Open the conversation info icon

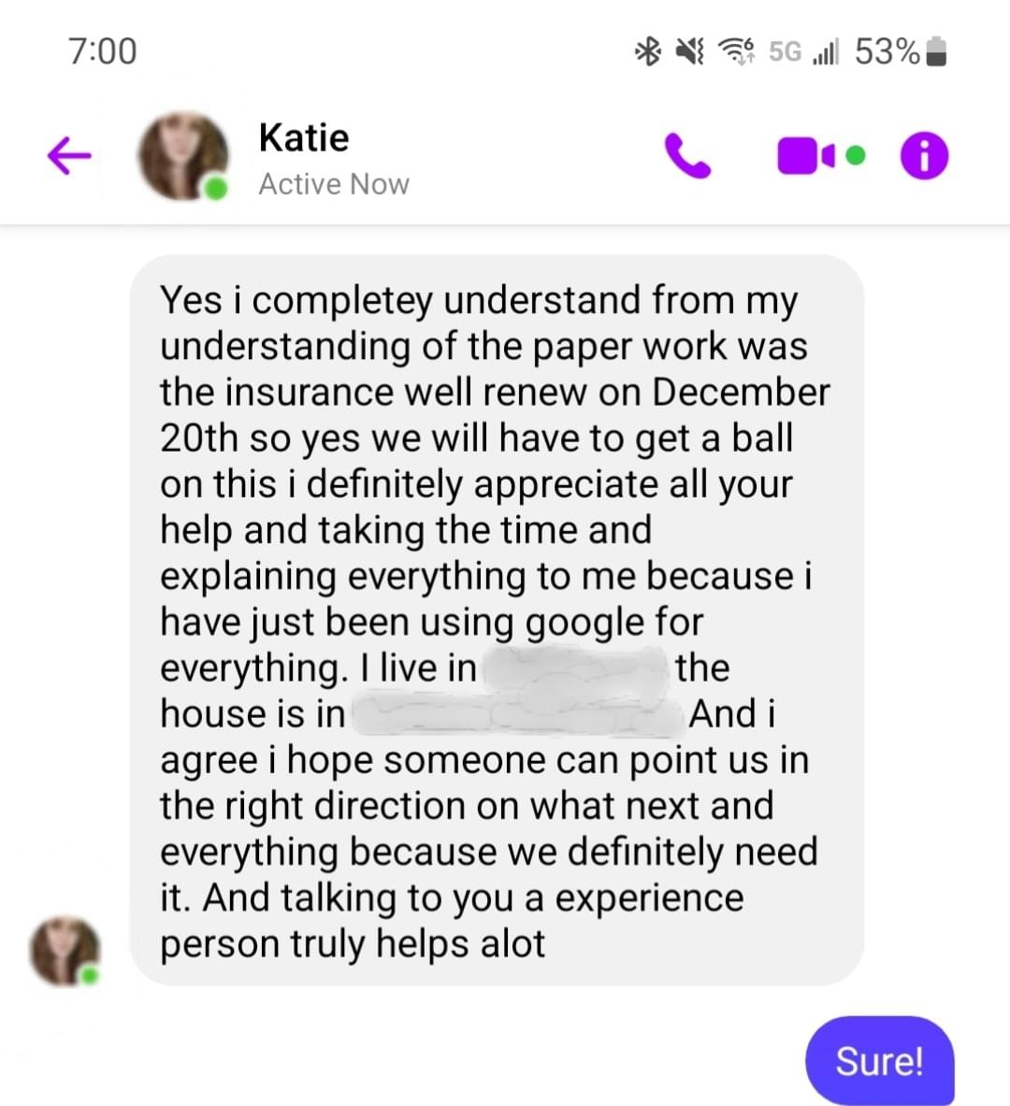tap(924, 156)
